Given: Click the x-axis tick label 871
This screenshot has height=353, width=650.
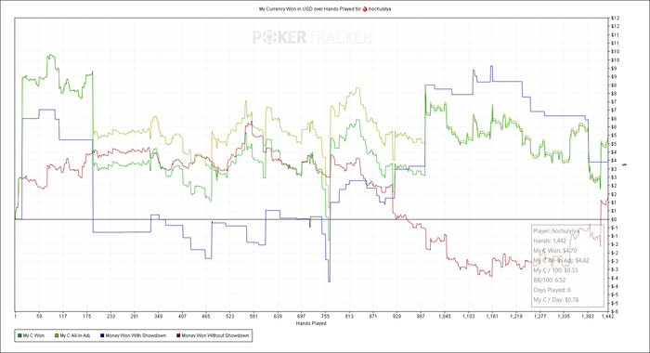Looking at the screenshot, I should point(373,317).
